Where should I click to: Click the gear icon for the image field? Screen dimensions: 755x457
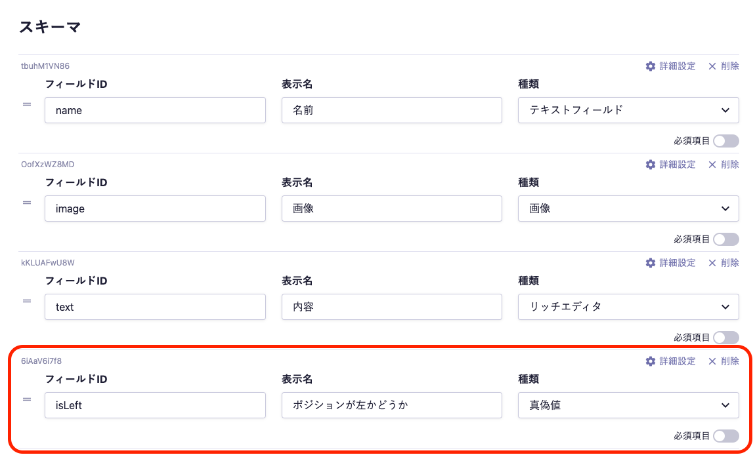pyautogui.click(x=651, y=165)
